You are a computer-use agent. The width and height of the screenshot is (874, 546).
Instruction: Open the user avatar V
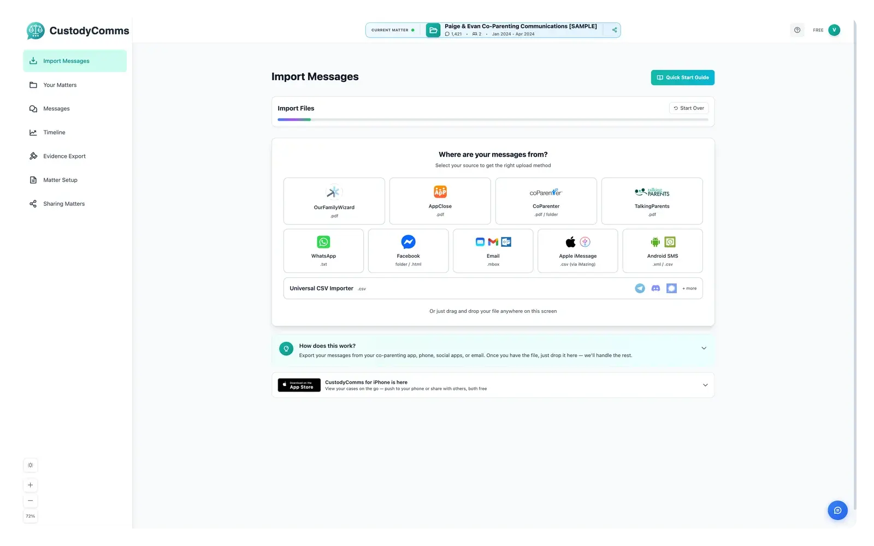coord(834,30)
